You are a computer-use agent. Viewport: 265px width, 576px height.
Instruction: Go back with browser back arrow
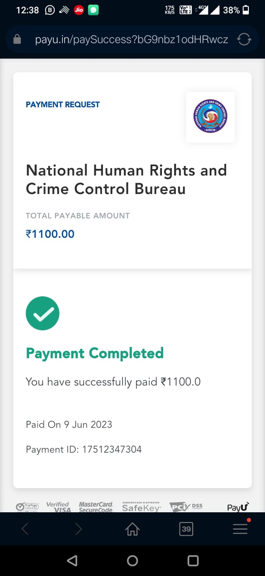coord(25,529)
